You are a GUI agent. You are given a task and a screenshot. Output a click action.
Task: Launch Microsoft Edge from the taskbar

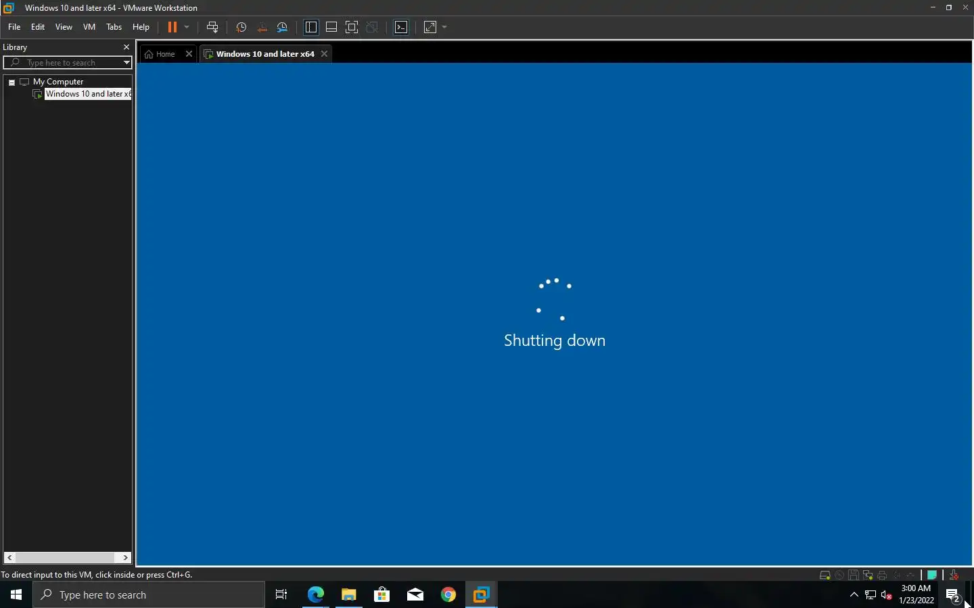315,595
